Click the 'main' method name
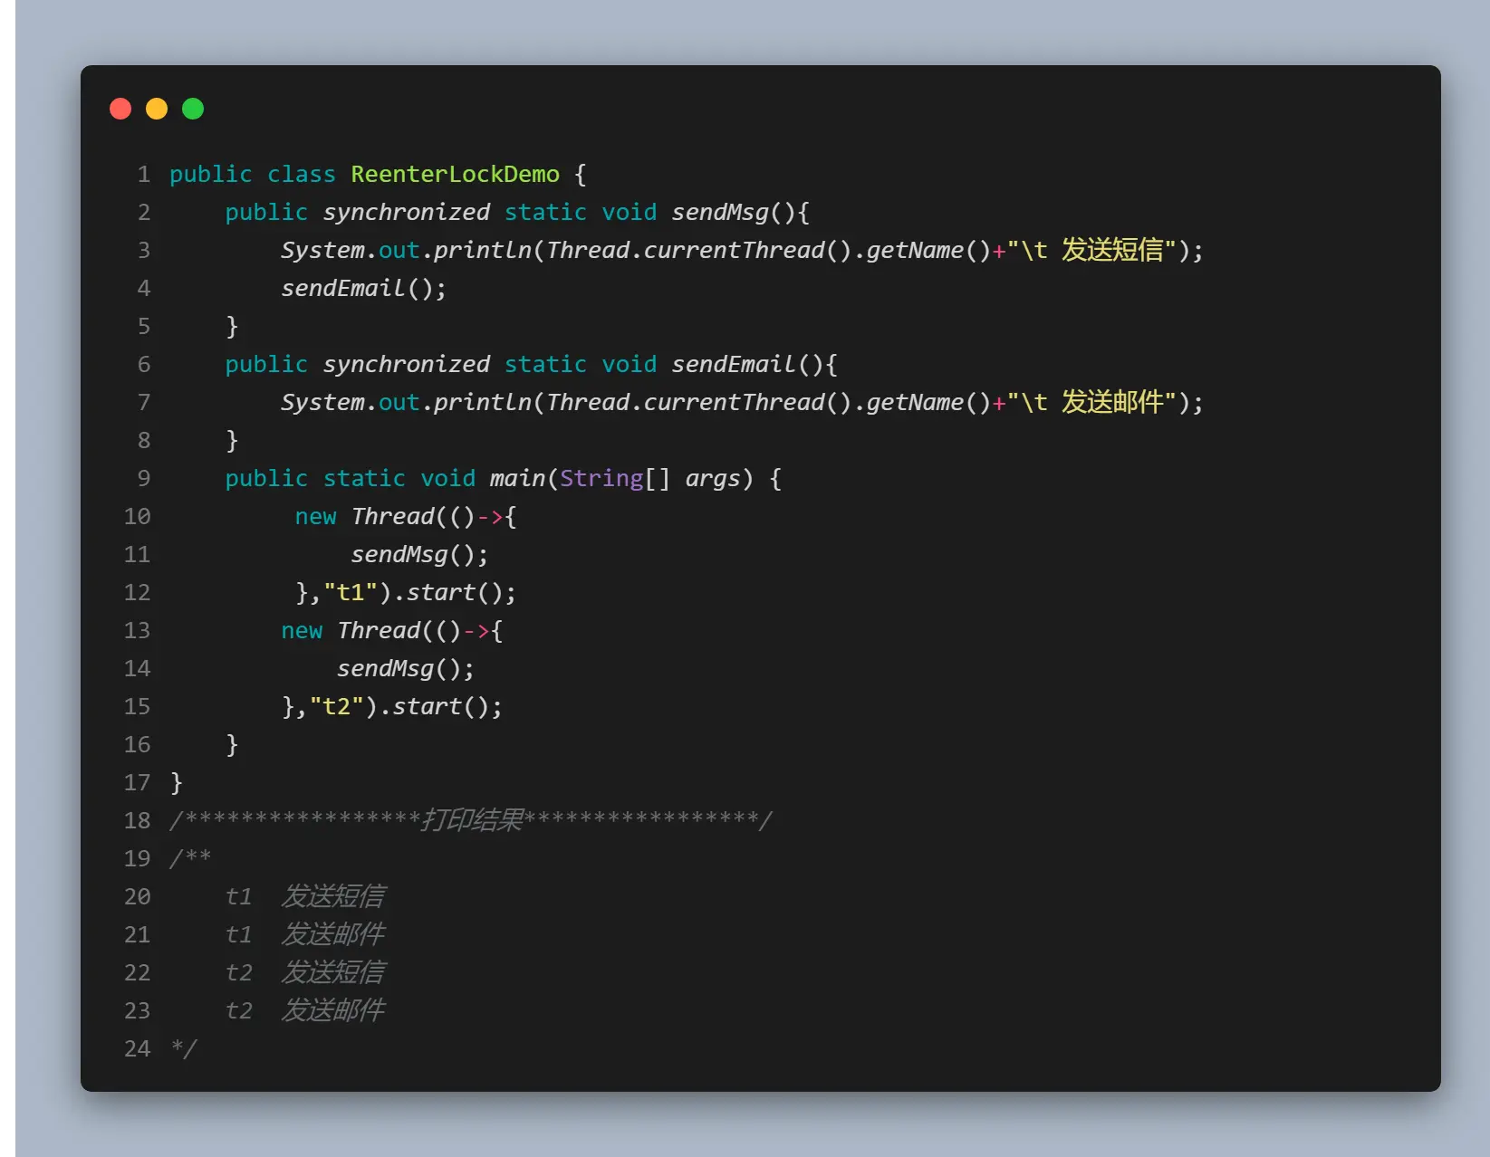Screen dimensions: 1490x1157 click(x=517, y=478)
